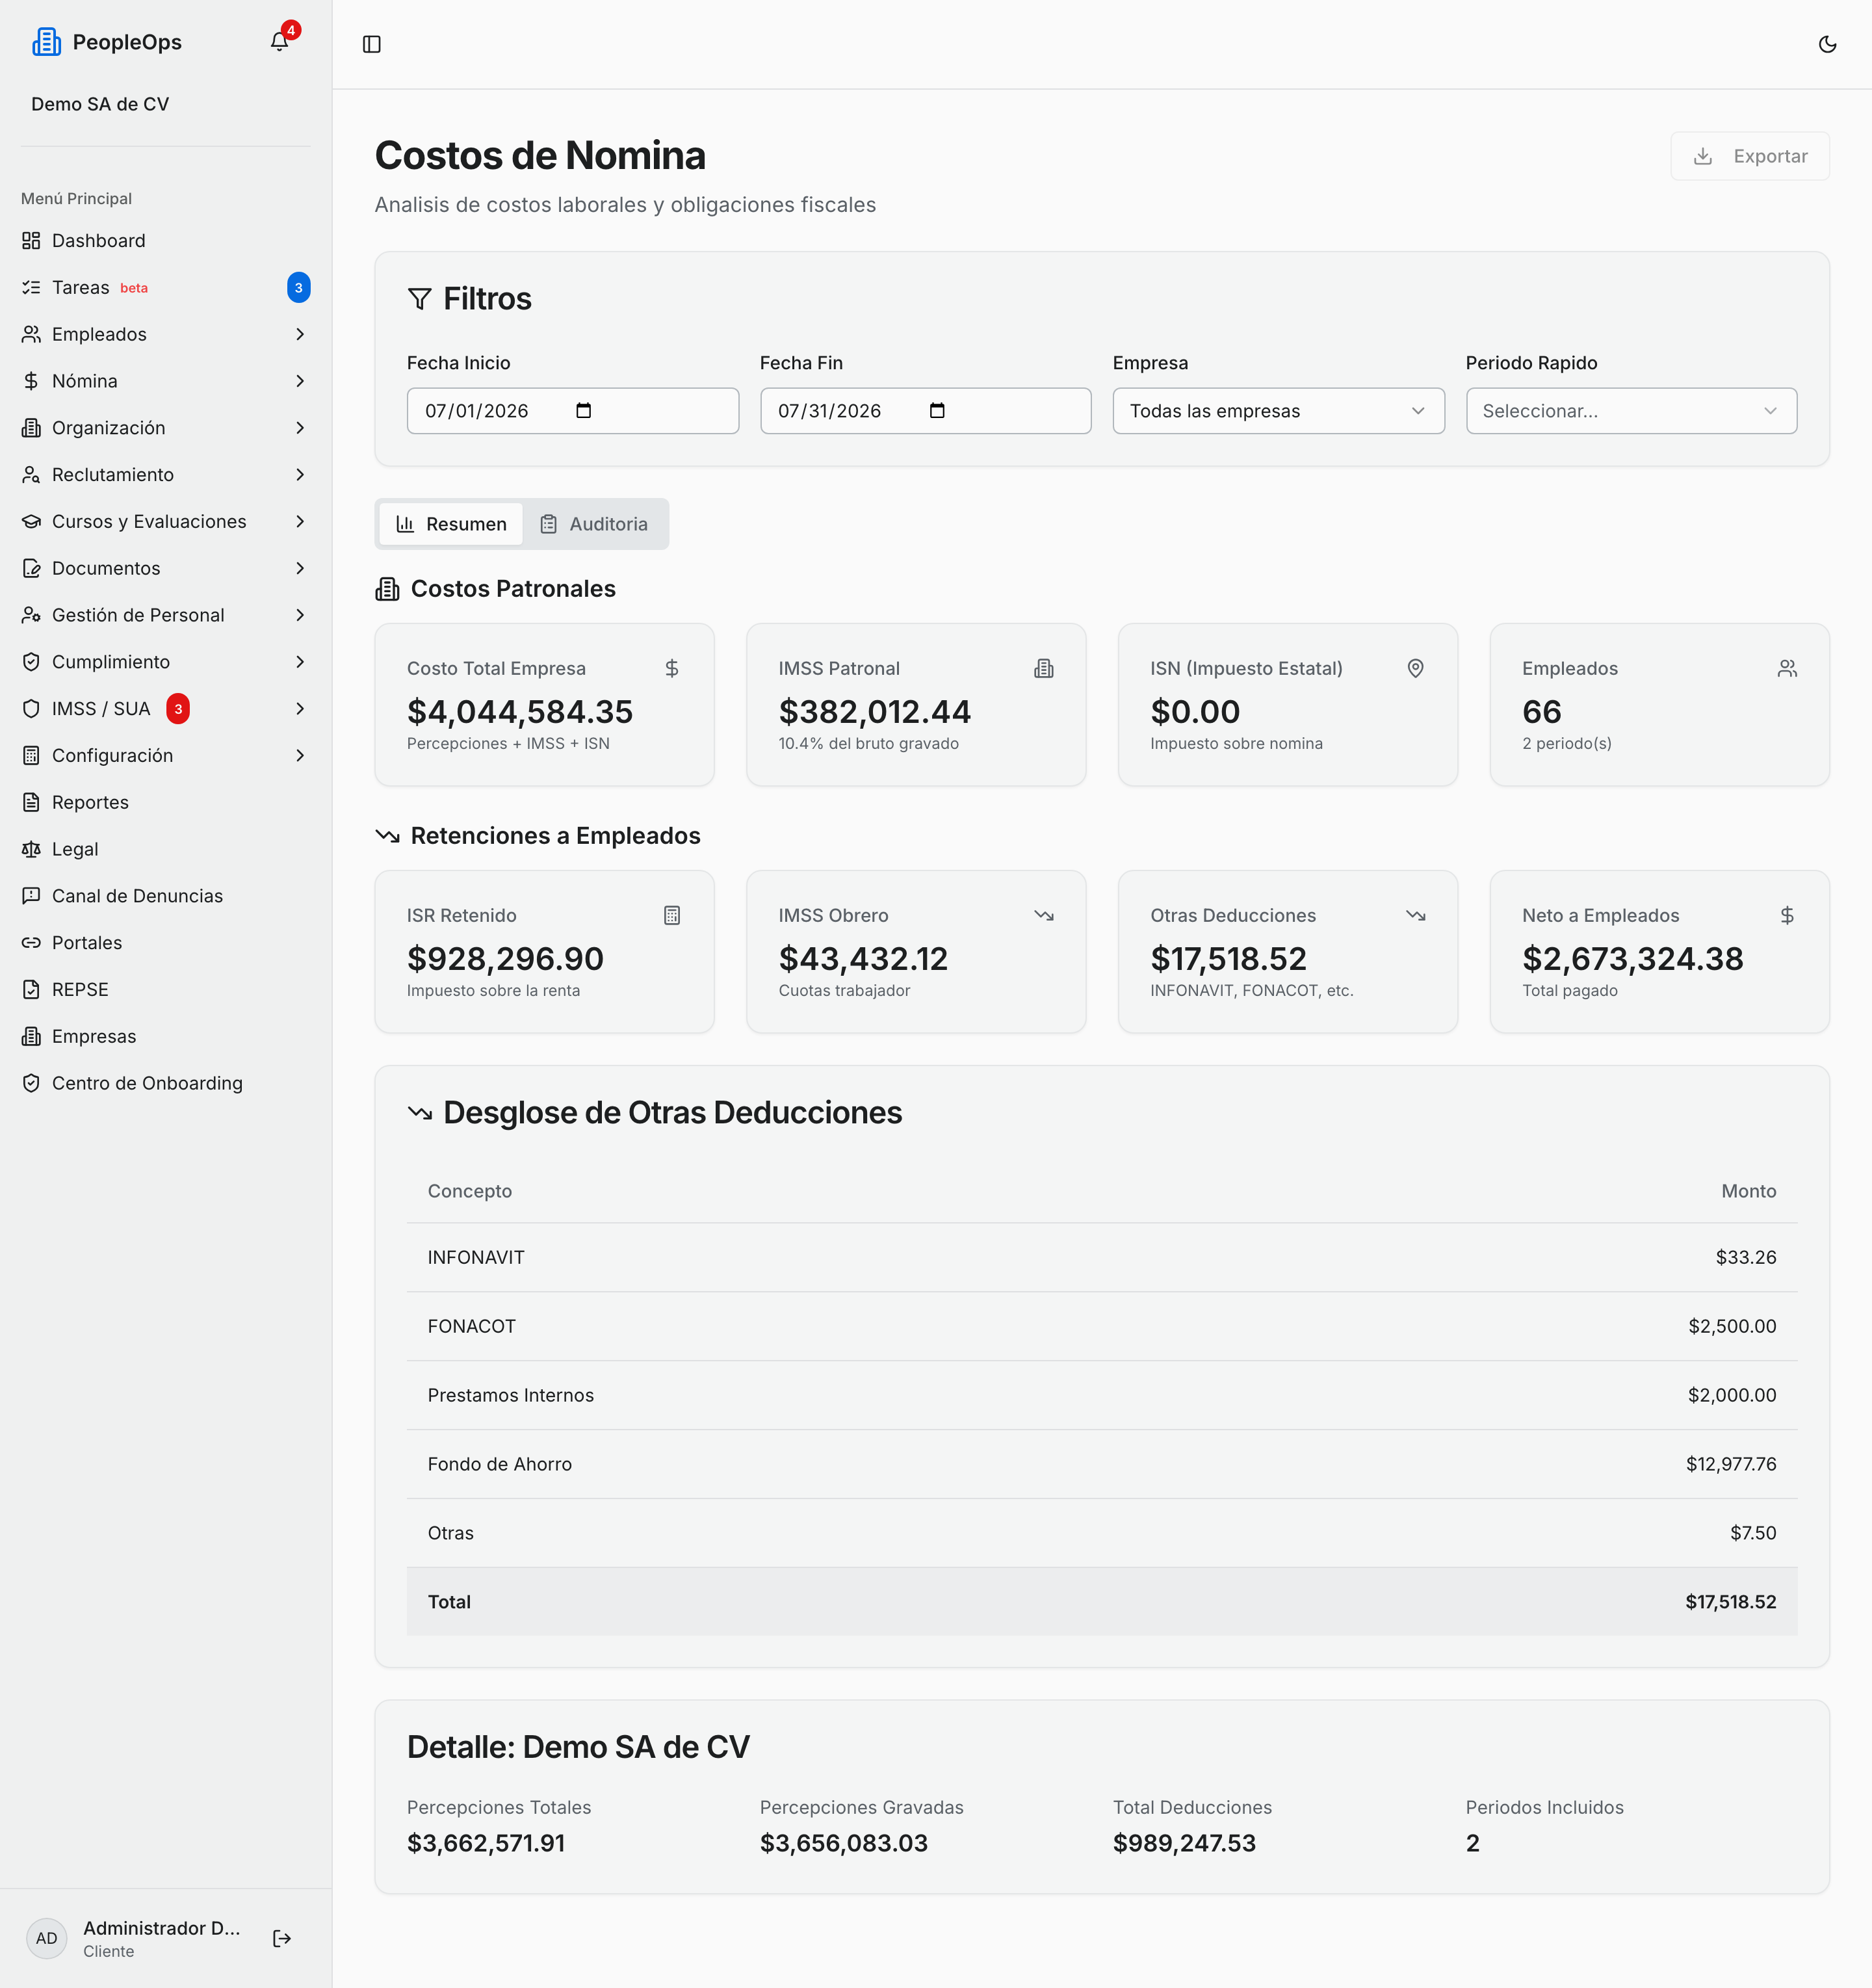Click the PeopleOps logo icon

(x=46, y=42)
